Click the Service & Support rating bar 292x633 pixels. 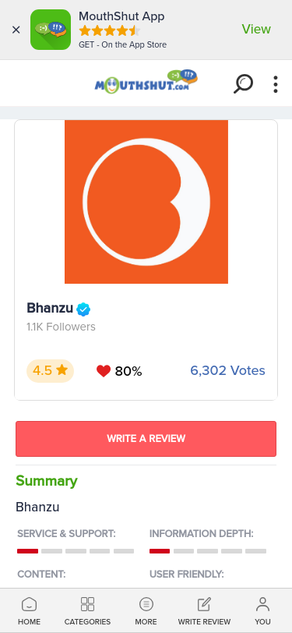click(76, 551)
